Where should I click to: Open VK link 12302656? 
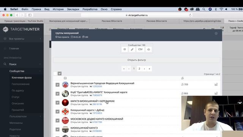tap(97, 86)
